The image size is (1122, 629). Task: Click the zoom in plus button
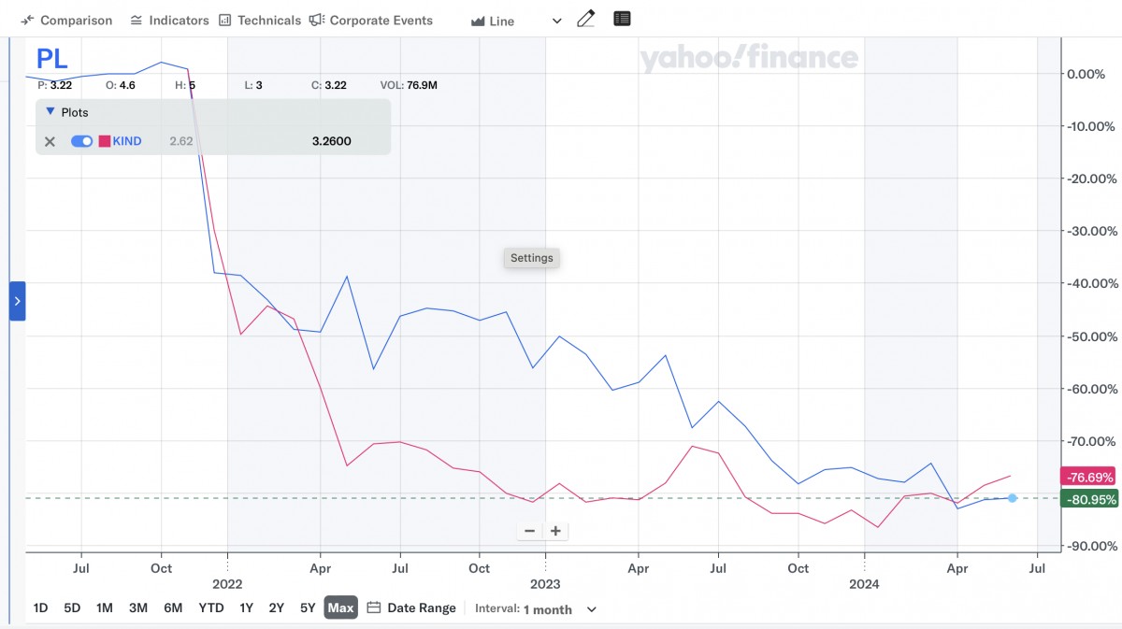[555, 531]
